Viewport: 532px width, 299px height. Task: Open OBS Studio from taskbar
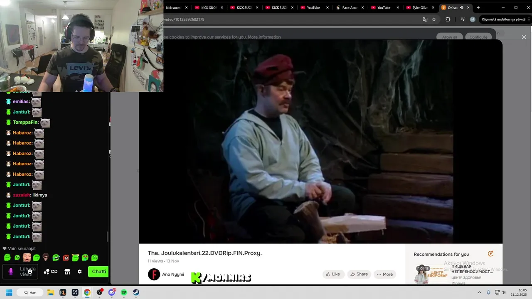point(99,292)
